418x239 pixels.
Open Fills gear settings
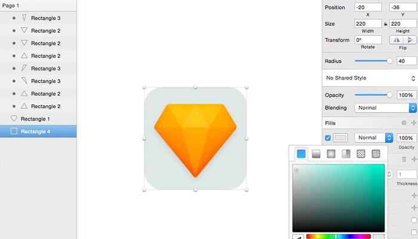(x=404, y=122)
